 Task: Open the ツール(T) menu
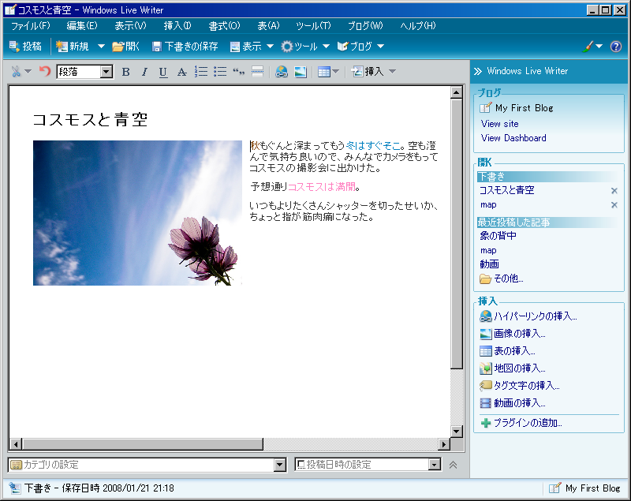tap(313, 26)
